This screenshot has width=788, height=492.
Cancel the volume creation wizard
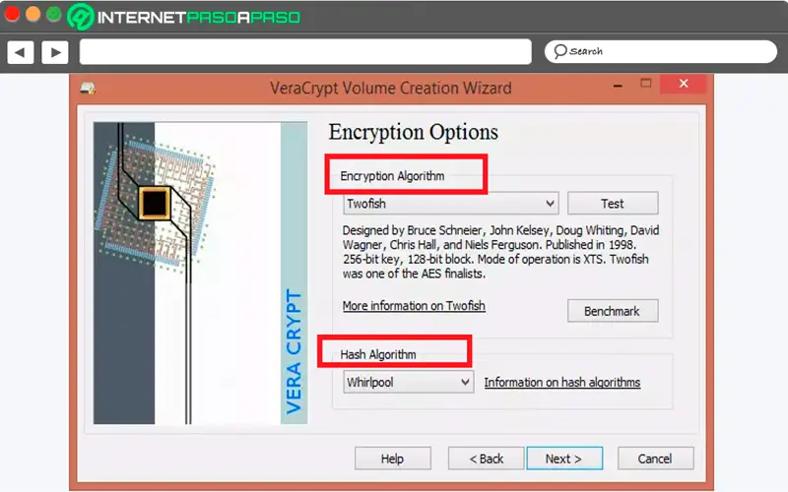(x=655, y=459)
